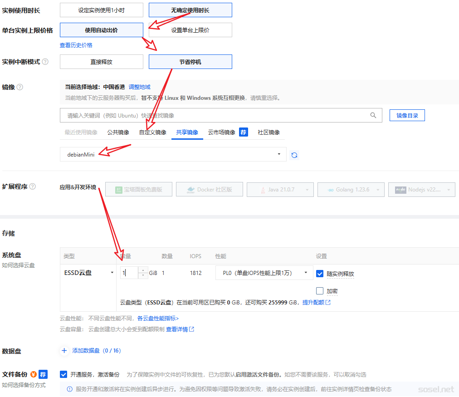Open the 查看历史价格 link
The width and height of the screenshot is (459, 397).
point(76,45)
